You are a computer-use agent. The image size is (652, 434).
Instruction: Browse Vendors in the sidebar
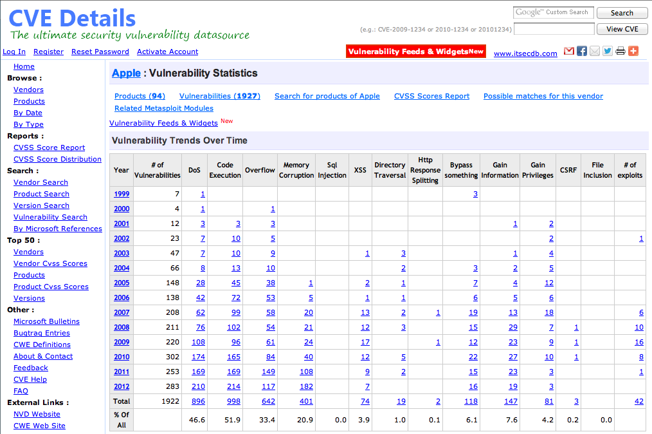(28, 90)
